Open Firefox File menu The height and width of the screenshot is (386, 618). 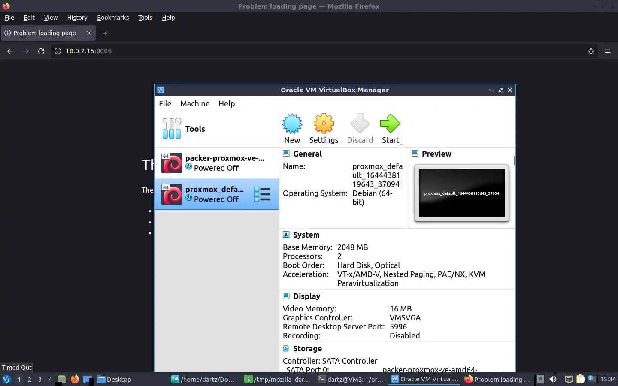click(9, 18)
